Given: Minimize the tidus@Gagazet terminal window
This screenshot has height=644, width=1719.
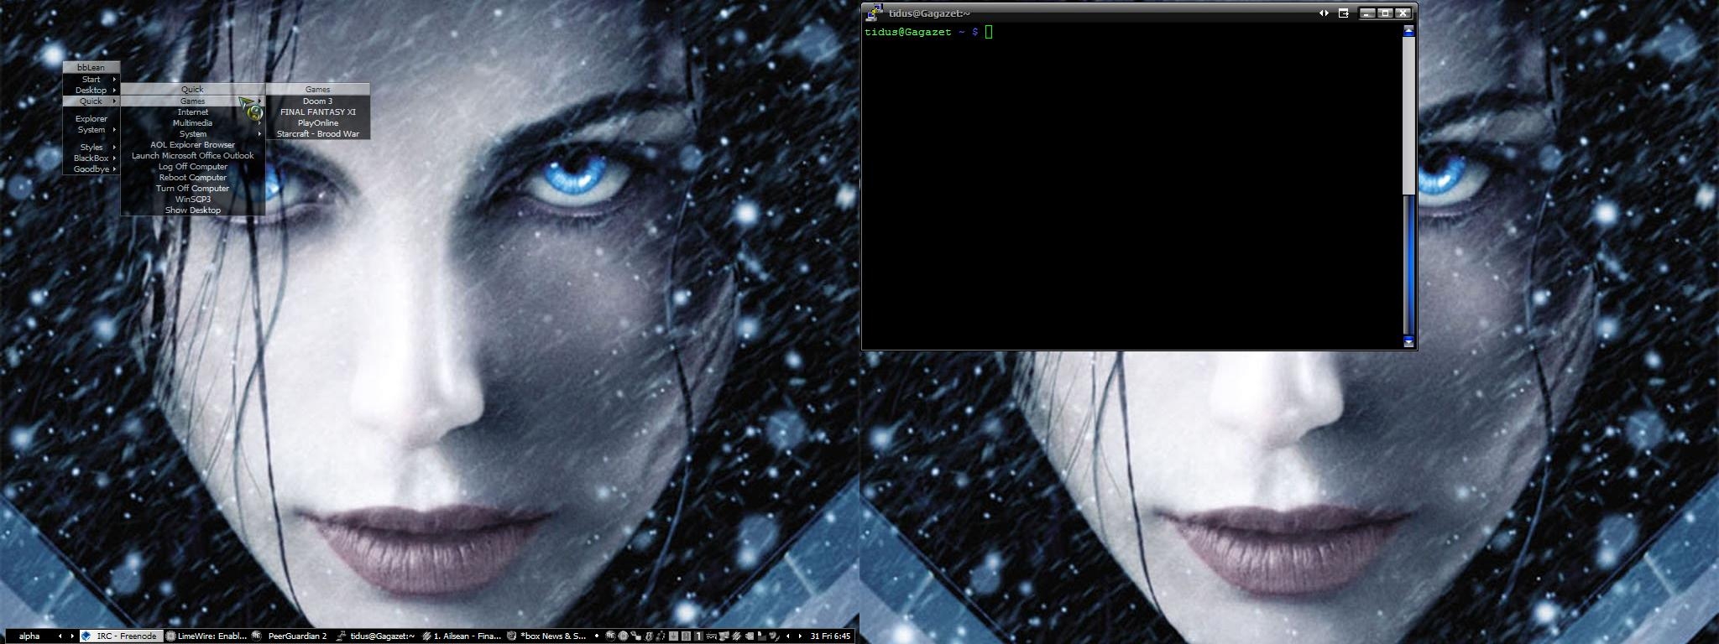Looking at the screenshot, I should point(1368,13).
